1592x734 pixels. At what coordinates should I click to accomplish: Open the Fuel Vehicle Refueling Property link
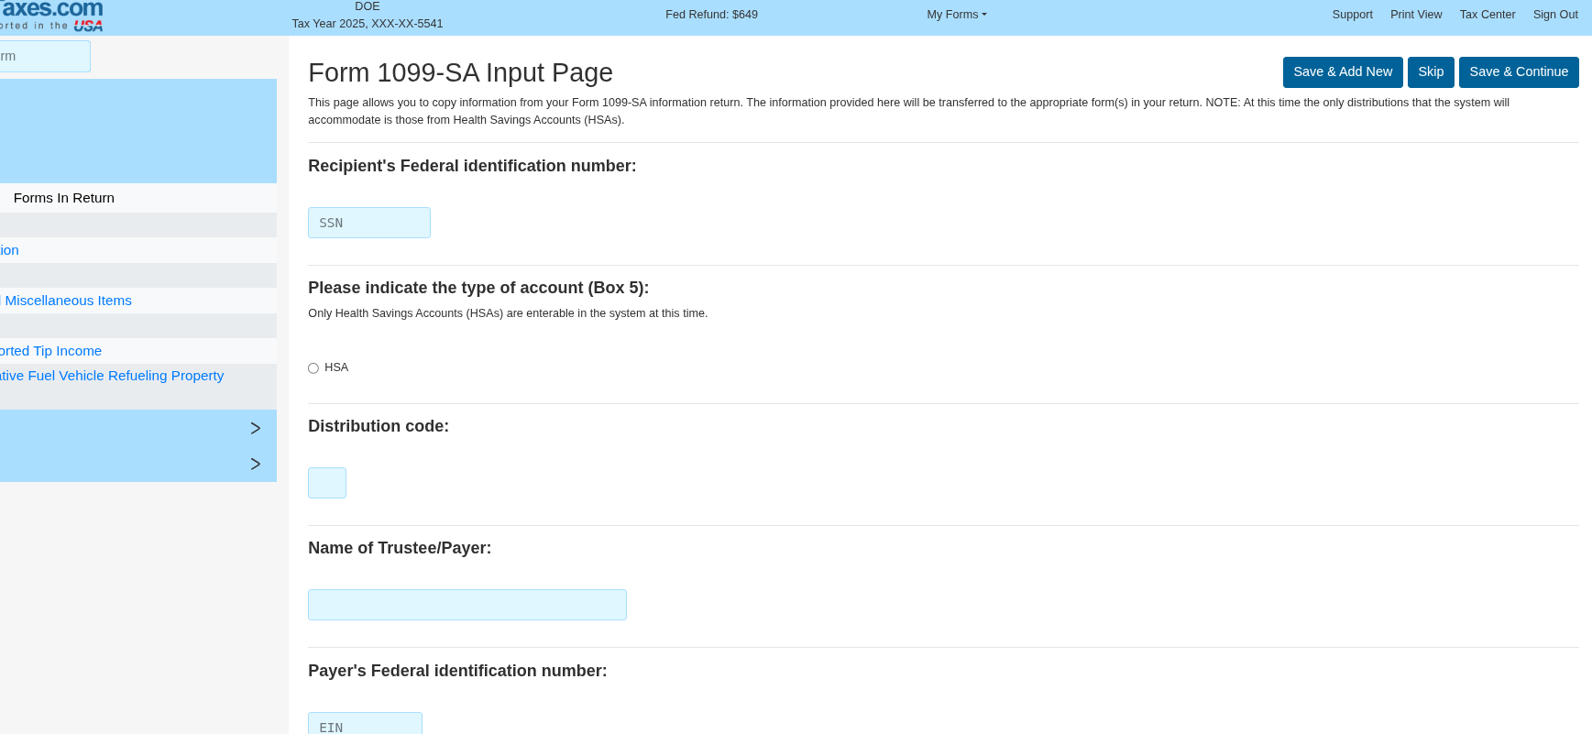(x=112, y=376)
